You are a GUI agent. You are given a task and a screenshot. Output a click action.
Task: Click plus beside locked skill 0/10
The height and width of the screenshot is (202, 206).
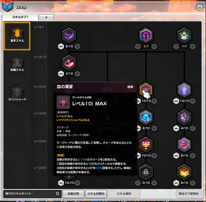coord(154,183)
